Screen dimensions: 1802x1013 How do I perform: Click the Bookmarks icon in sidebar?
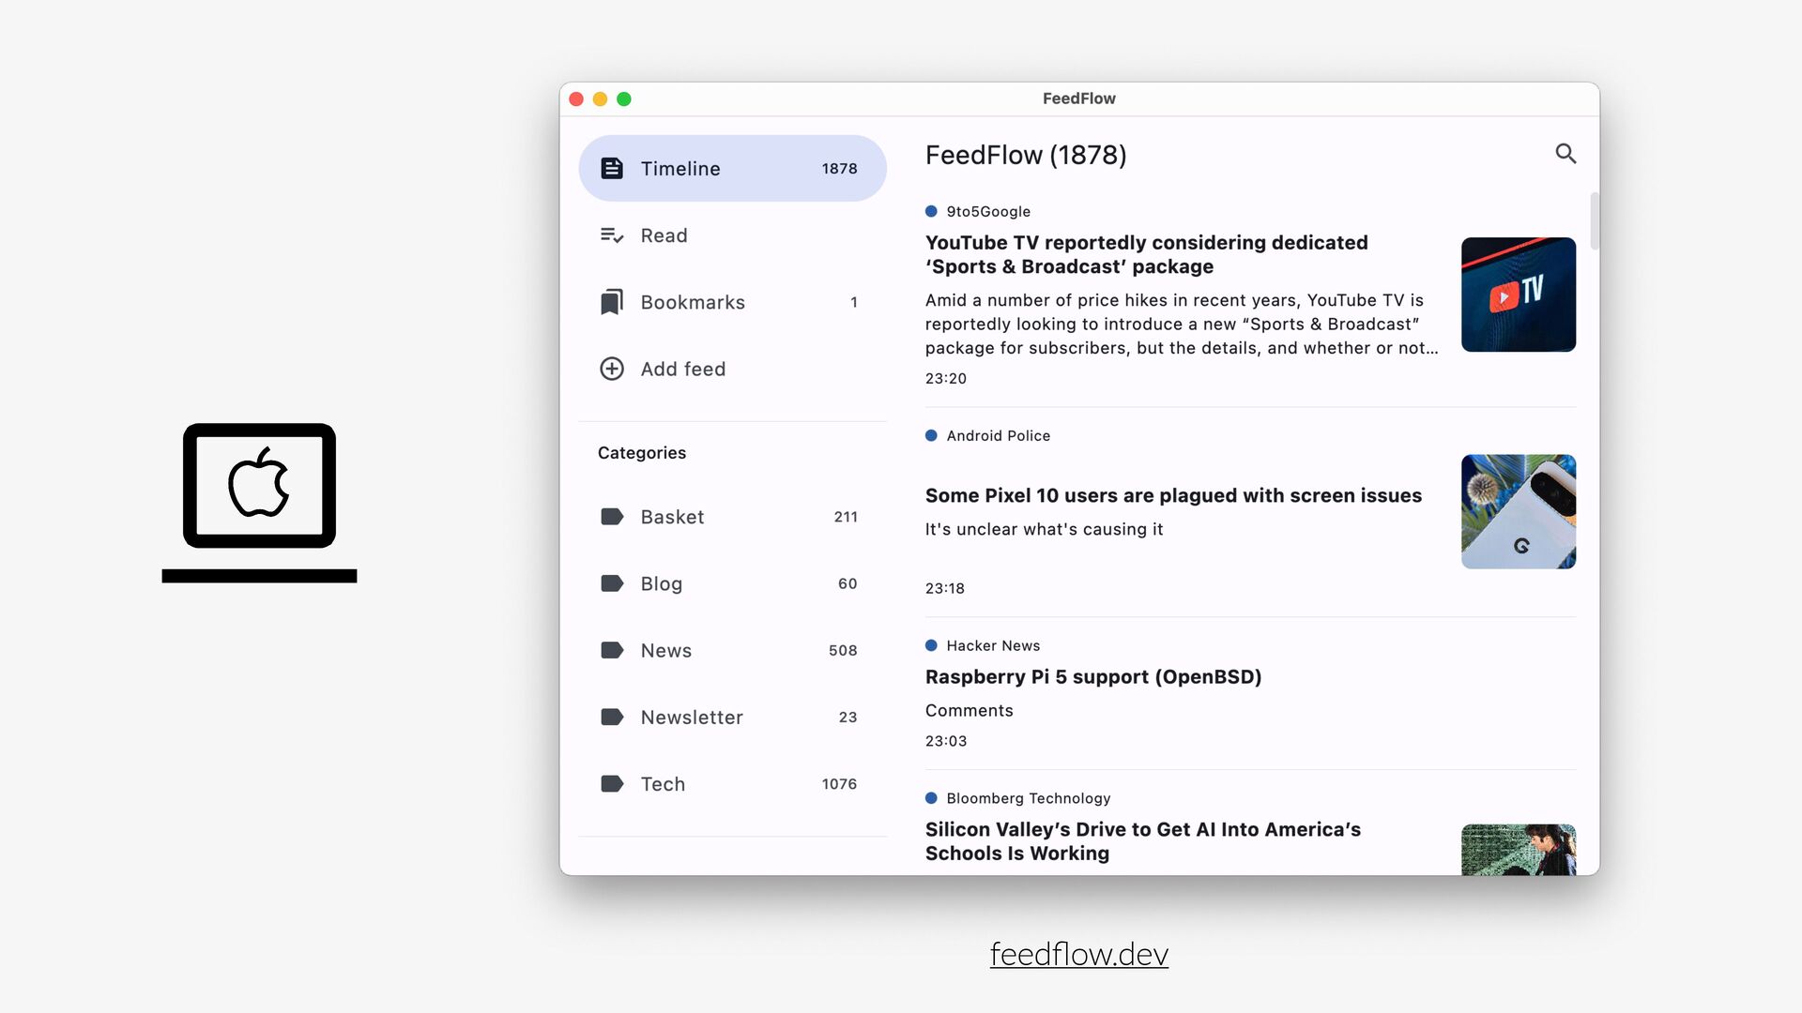(x=612, y=302)
